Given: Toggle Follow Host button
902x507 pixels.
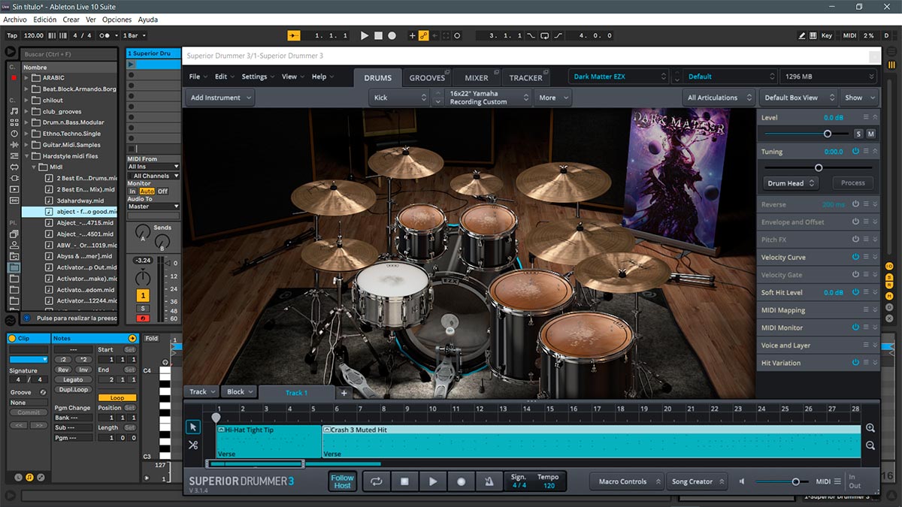Looking at the screenshot, I should (343, 481).
